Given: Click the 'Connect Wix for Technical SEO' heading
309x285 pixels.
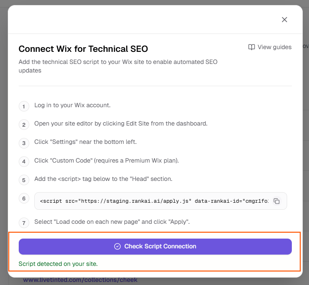Looking at the screenshot, I should (x=83, y=49).
